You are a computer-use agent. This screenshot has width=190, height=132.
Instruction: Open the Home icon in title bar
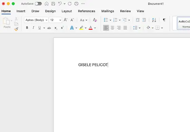coord(46,4)
